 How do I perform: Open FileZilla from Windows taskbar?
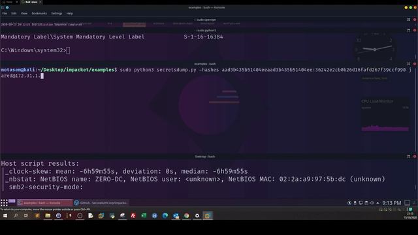pos(133,216)
